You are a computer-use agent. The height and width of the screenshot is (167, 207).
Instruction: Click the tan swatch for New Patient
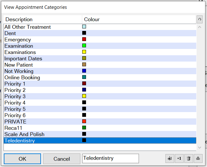click(84, 64)
